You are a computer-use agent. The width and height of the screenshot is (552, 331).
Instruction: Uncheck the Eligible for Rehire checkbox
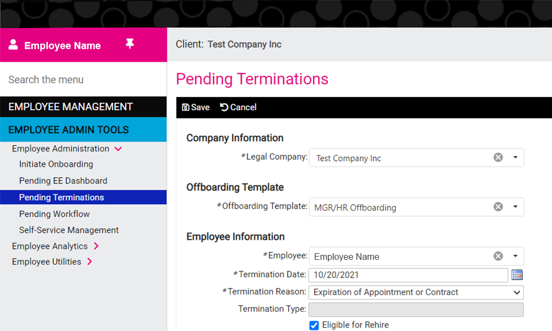point(314,325)
